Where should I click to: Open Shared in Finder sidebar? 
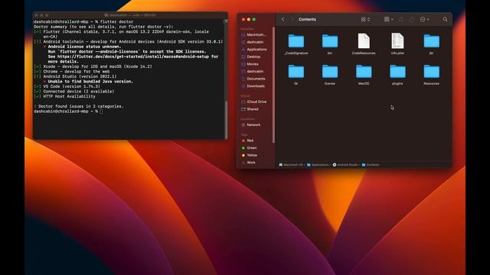pyautogui.click(x=250, y=109)
